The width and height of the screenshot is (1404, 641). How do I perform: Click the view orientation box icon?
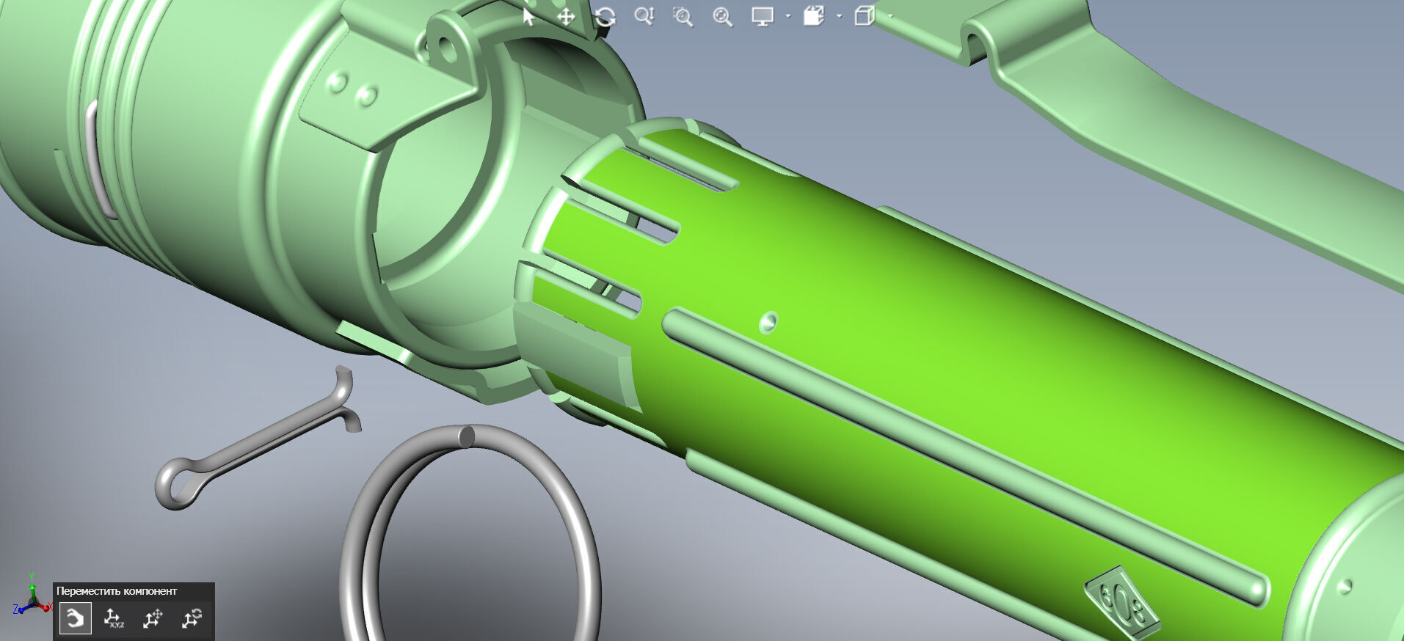tap(814, 16)
